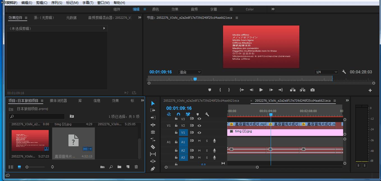This screenshot has width=381, height=181.
Task: Go to In point in program monitor
Action: [x=242, y=90]
